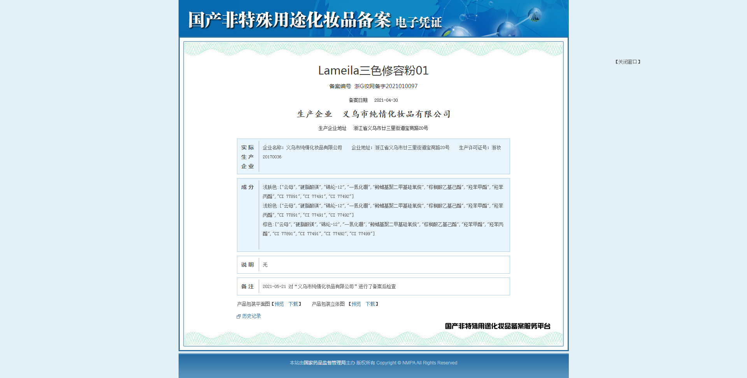Click the 备注 row label
Image resolution: width=747 pixels, height=378 pixels.
[247, 286]
